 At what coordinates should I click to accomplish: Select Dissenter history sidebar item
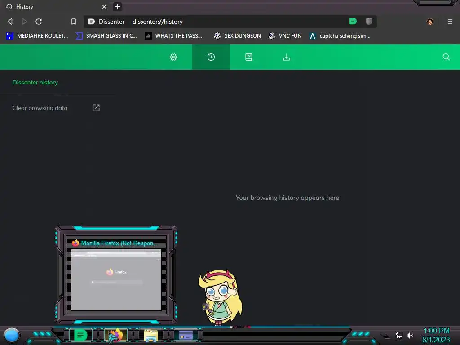point(35,83)
